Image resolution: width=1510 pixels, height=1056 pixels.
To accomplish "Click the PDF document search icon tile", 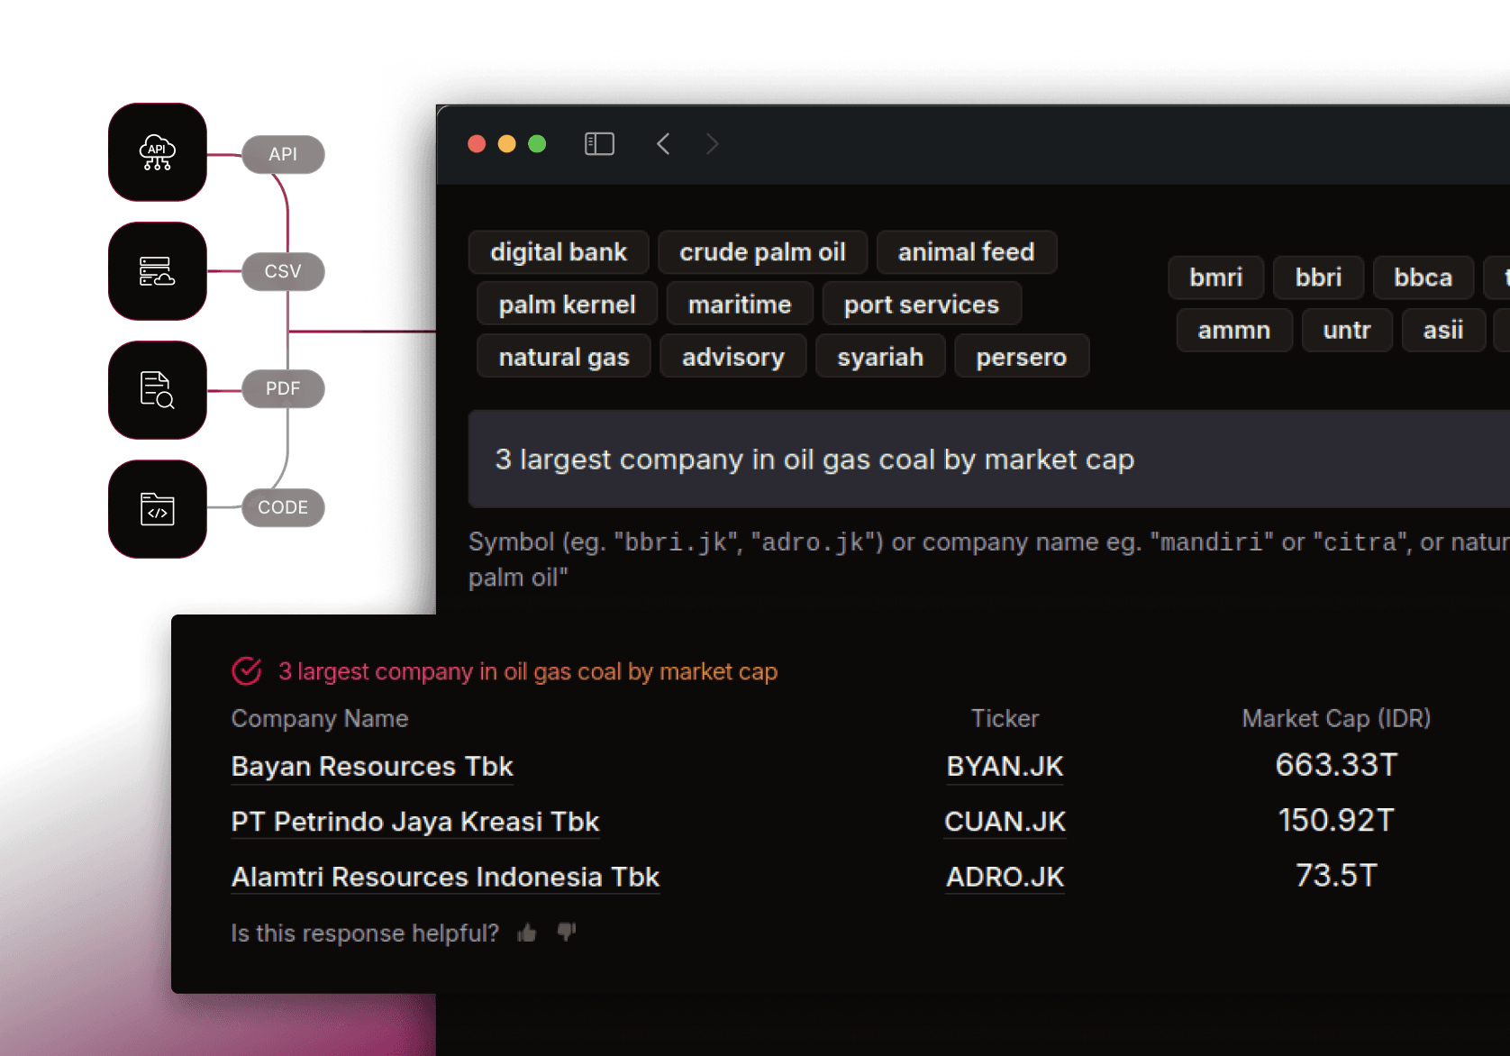I will [x=158, y=390].
